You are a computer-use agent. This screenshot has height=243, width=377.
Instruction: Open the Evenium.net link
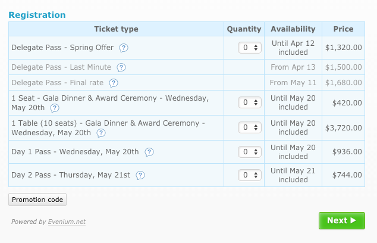coord(67,222)
